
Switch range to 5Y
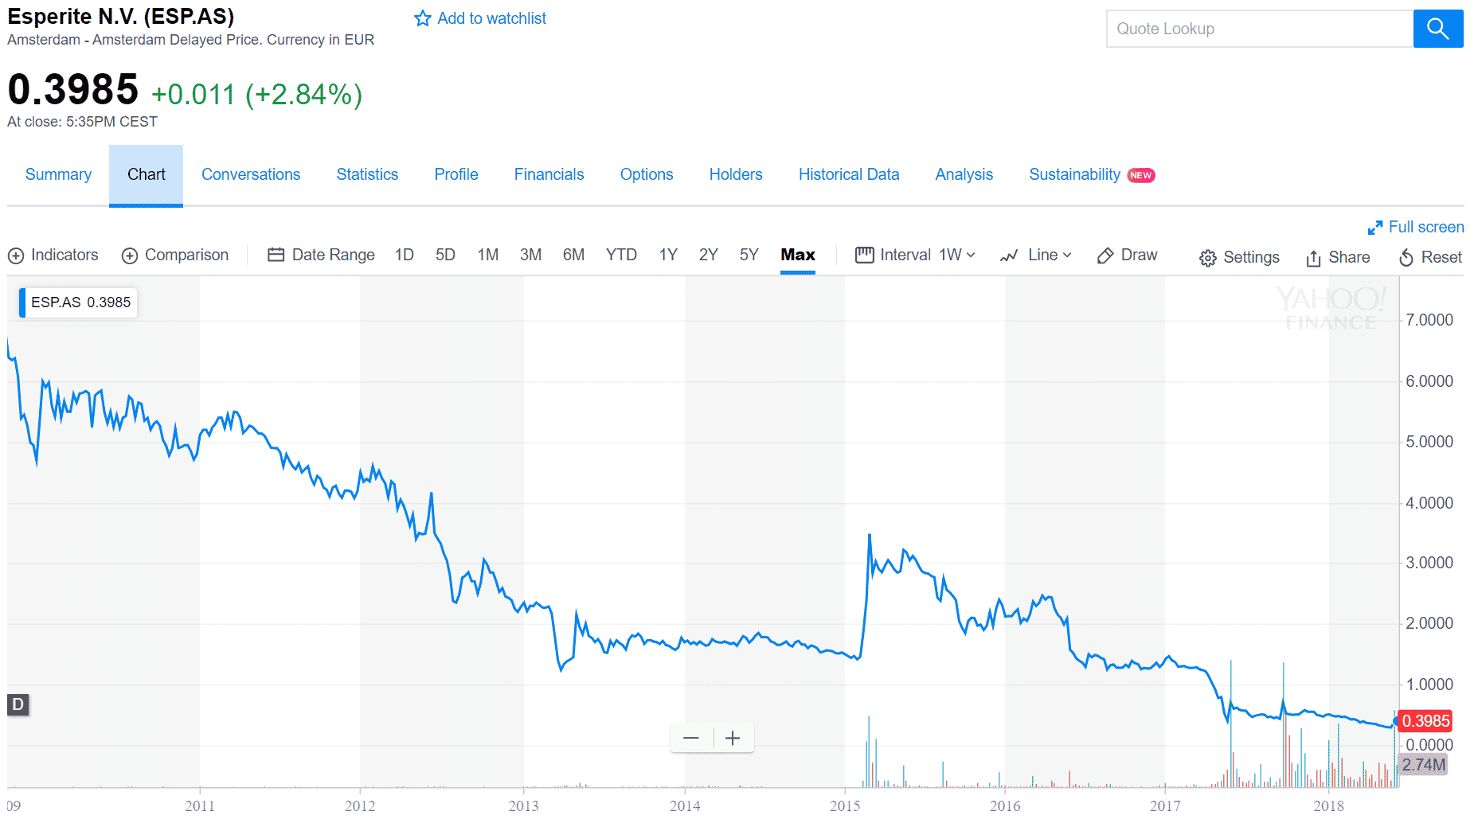point(749,255)
